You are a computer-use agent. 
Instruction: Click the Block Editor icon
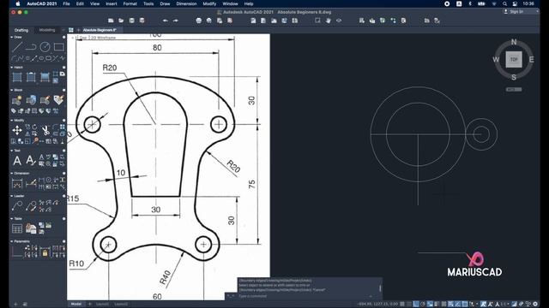tap(45, 100)
